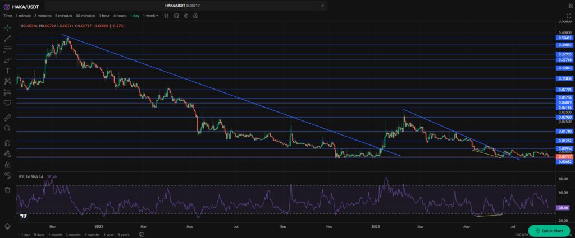The width and height of the screenshot is (575, 238).
Task: Set range to 1 month
Action: [55, 235]
